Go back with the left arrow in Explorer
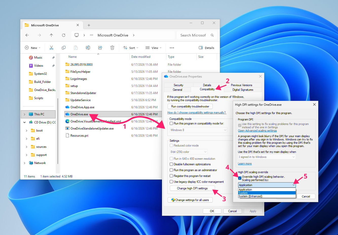The width and height of the screenshot is (338, 235). click(x=27, y=35)
